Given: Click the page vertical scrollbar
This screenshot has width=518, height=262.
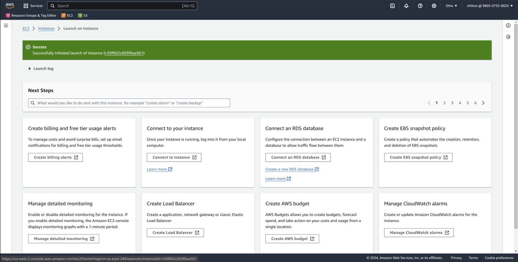Looking at the screenshot, I should click(516, 126).
